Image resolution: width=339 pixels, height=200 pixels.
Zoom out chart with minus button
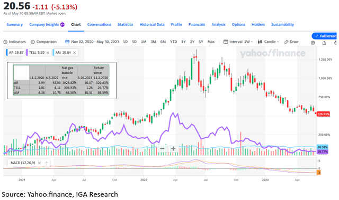(x=162, y=148)
